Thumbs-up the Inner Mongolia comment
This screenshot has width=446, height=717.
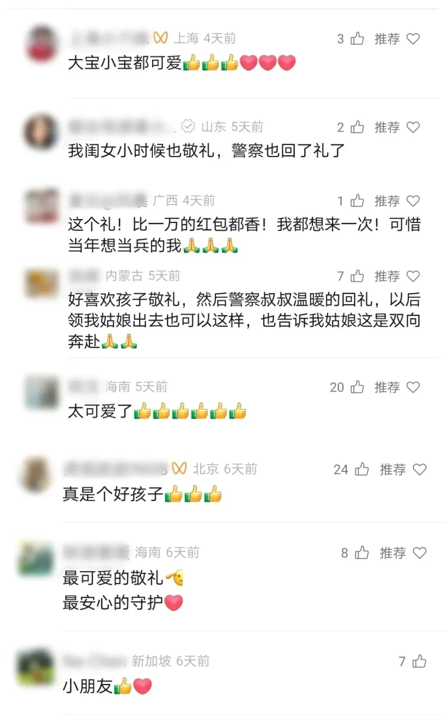(357, 276)
